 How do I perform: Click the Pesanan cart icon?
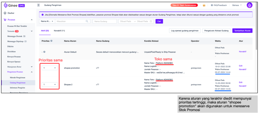[x=5, y=20]
